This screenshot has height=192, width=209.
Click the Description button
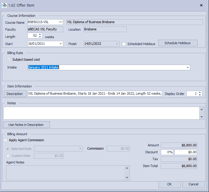pyautogui.click(x=15, y=94)
